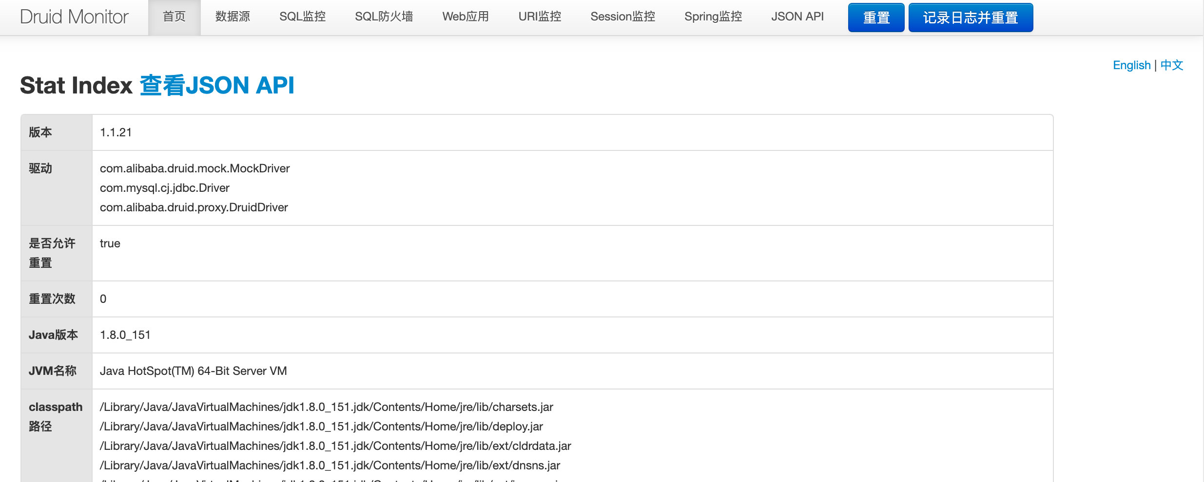Click the classpath路径 row label
Screen dimensions: 1204x482
(56, 417)
